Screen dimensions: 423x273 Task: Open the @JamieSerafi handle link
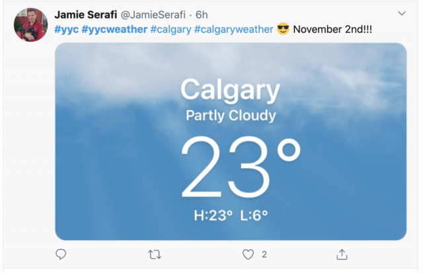click(153, 15)
